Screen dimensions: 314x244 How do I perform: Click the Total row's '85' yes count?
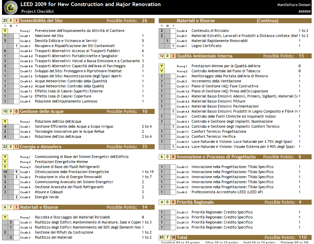162,237
